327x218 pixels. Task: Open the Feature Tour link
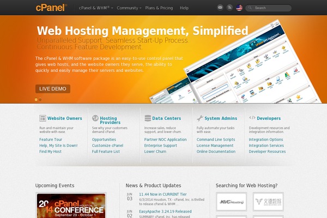pos(51,140)
